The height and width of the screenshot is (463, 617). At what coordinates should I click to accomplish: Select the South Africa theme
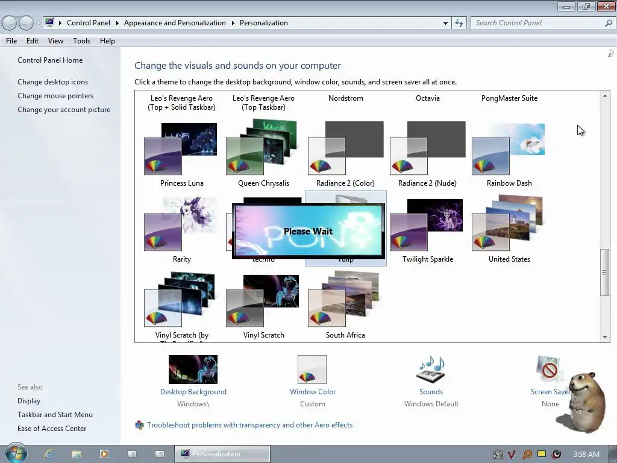345,306
